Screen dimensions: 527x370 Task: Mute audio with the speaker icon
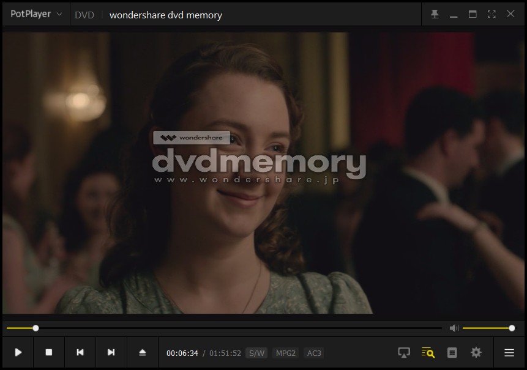pyautogui.click(x=454, y=328)
